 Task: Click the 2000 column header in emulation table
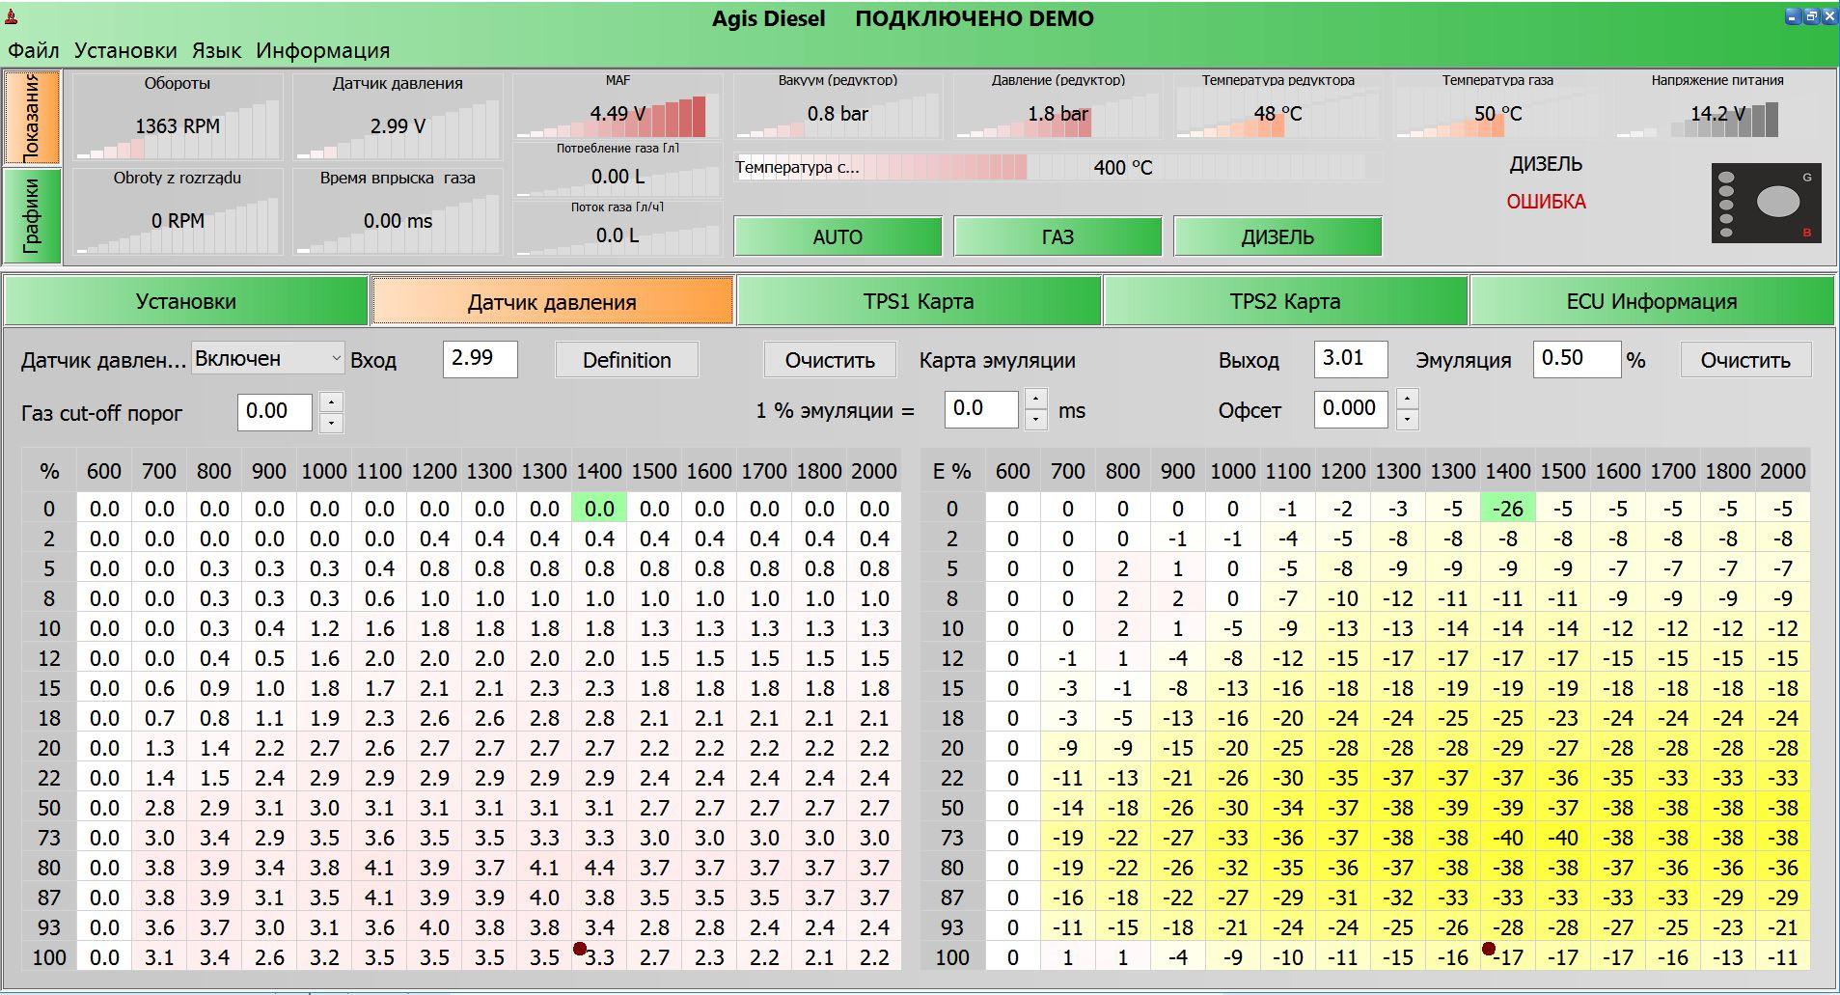(x=1783, y=471)
